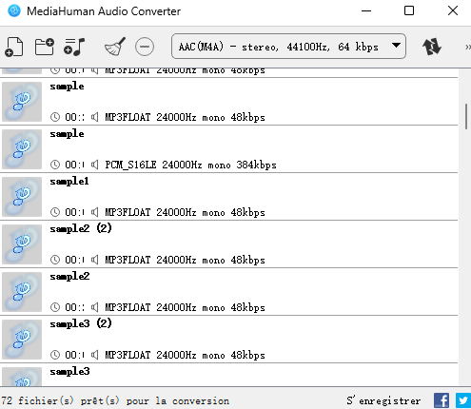The image size is (471, 409).
Task: Open the Facebook icon in status bar
Action: 442,400
